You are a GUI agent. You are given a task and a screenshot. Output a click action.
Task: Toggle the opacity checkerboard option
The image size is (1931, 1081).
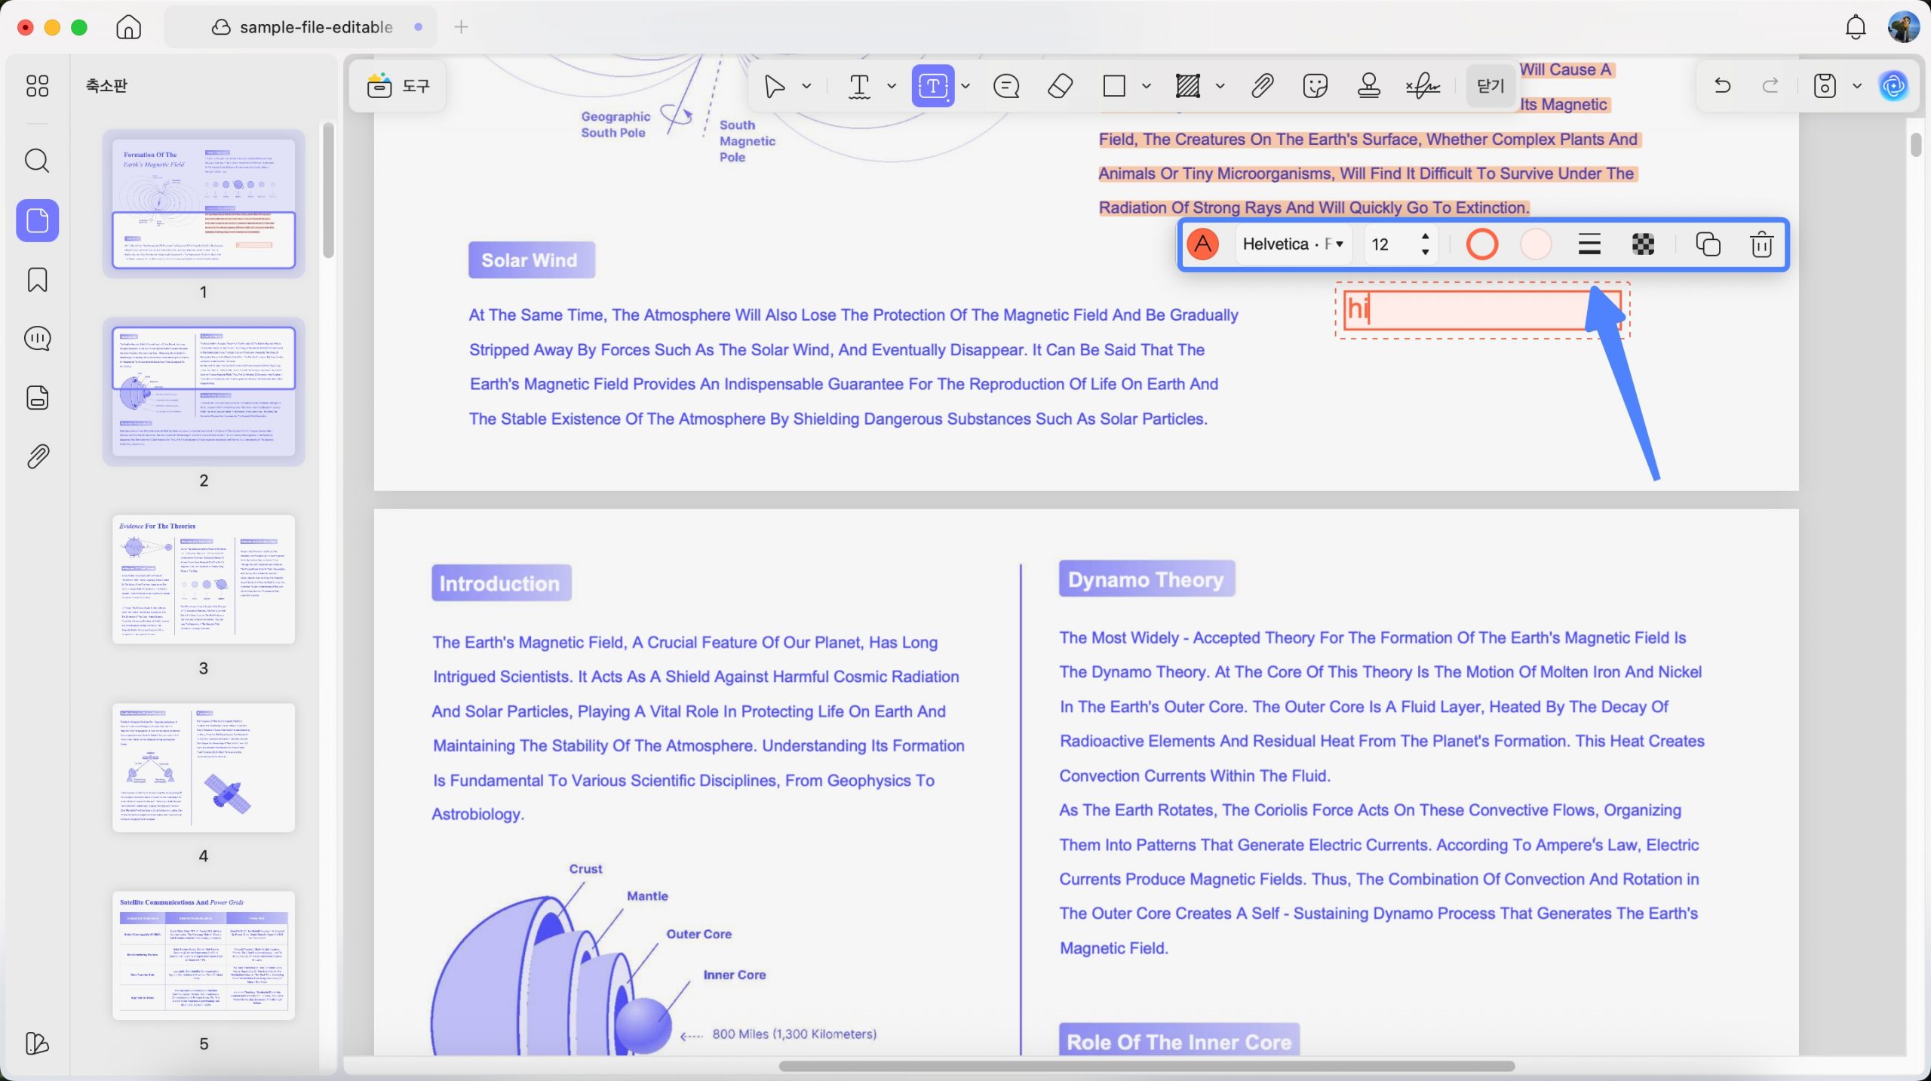click(1643, 244)
